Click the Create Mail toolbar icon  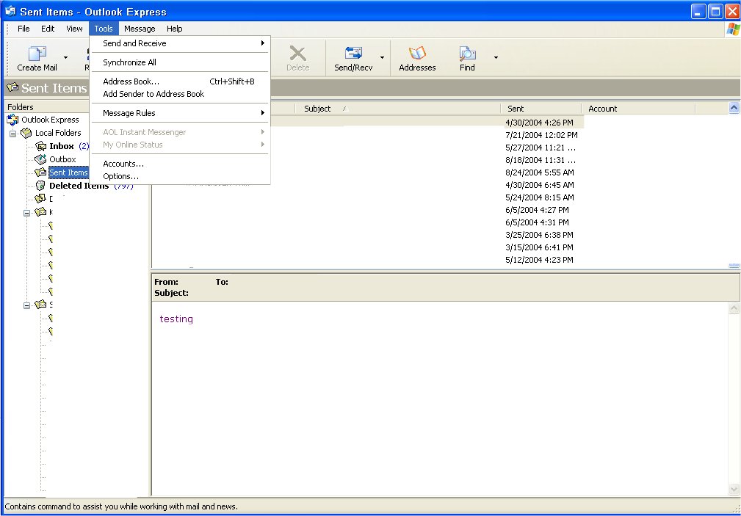pos(37,54)
